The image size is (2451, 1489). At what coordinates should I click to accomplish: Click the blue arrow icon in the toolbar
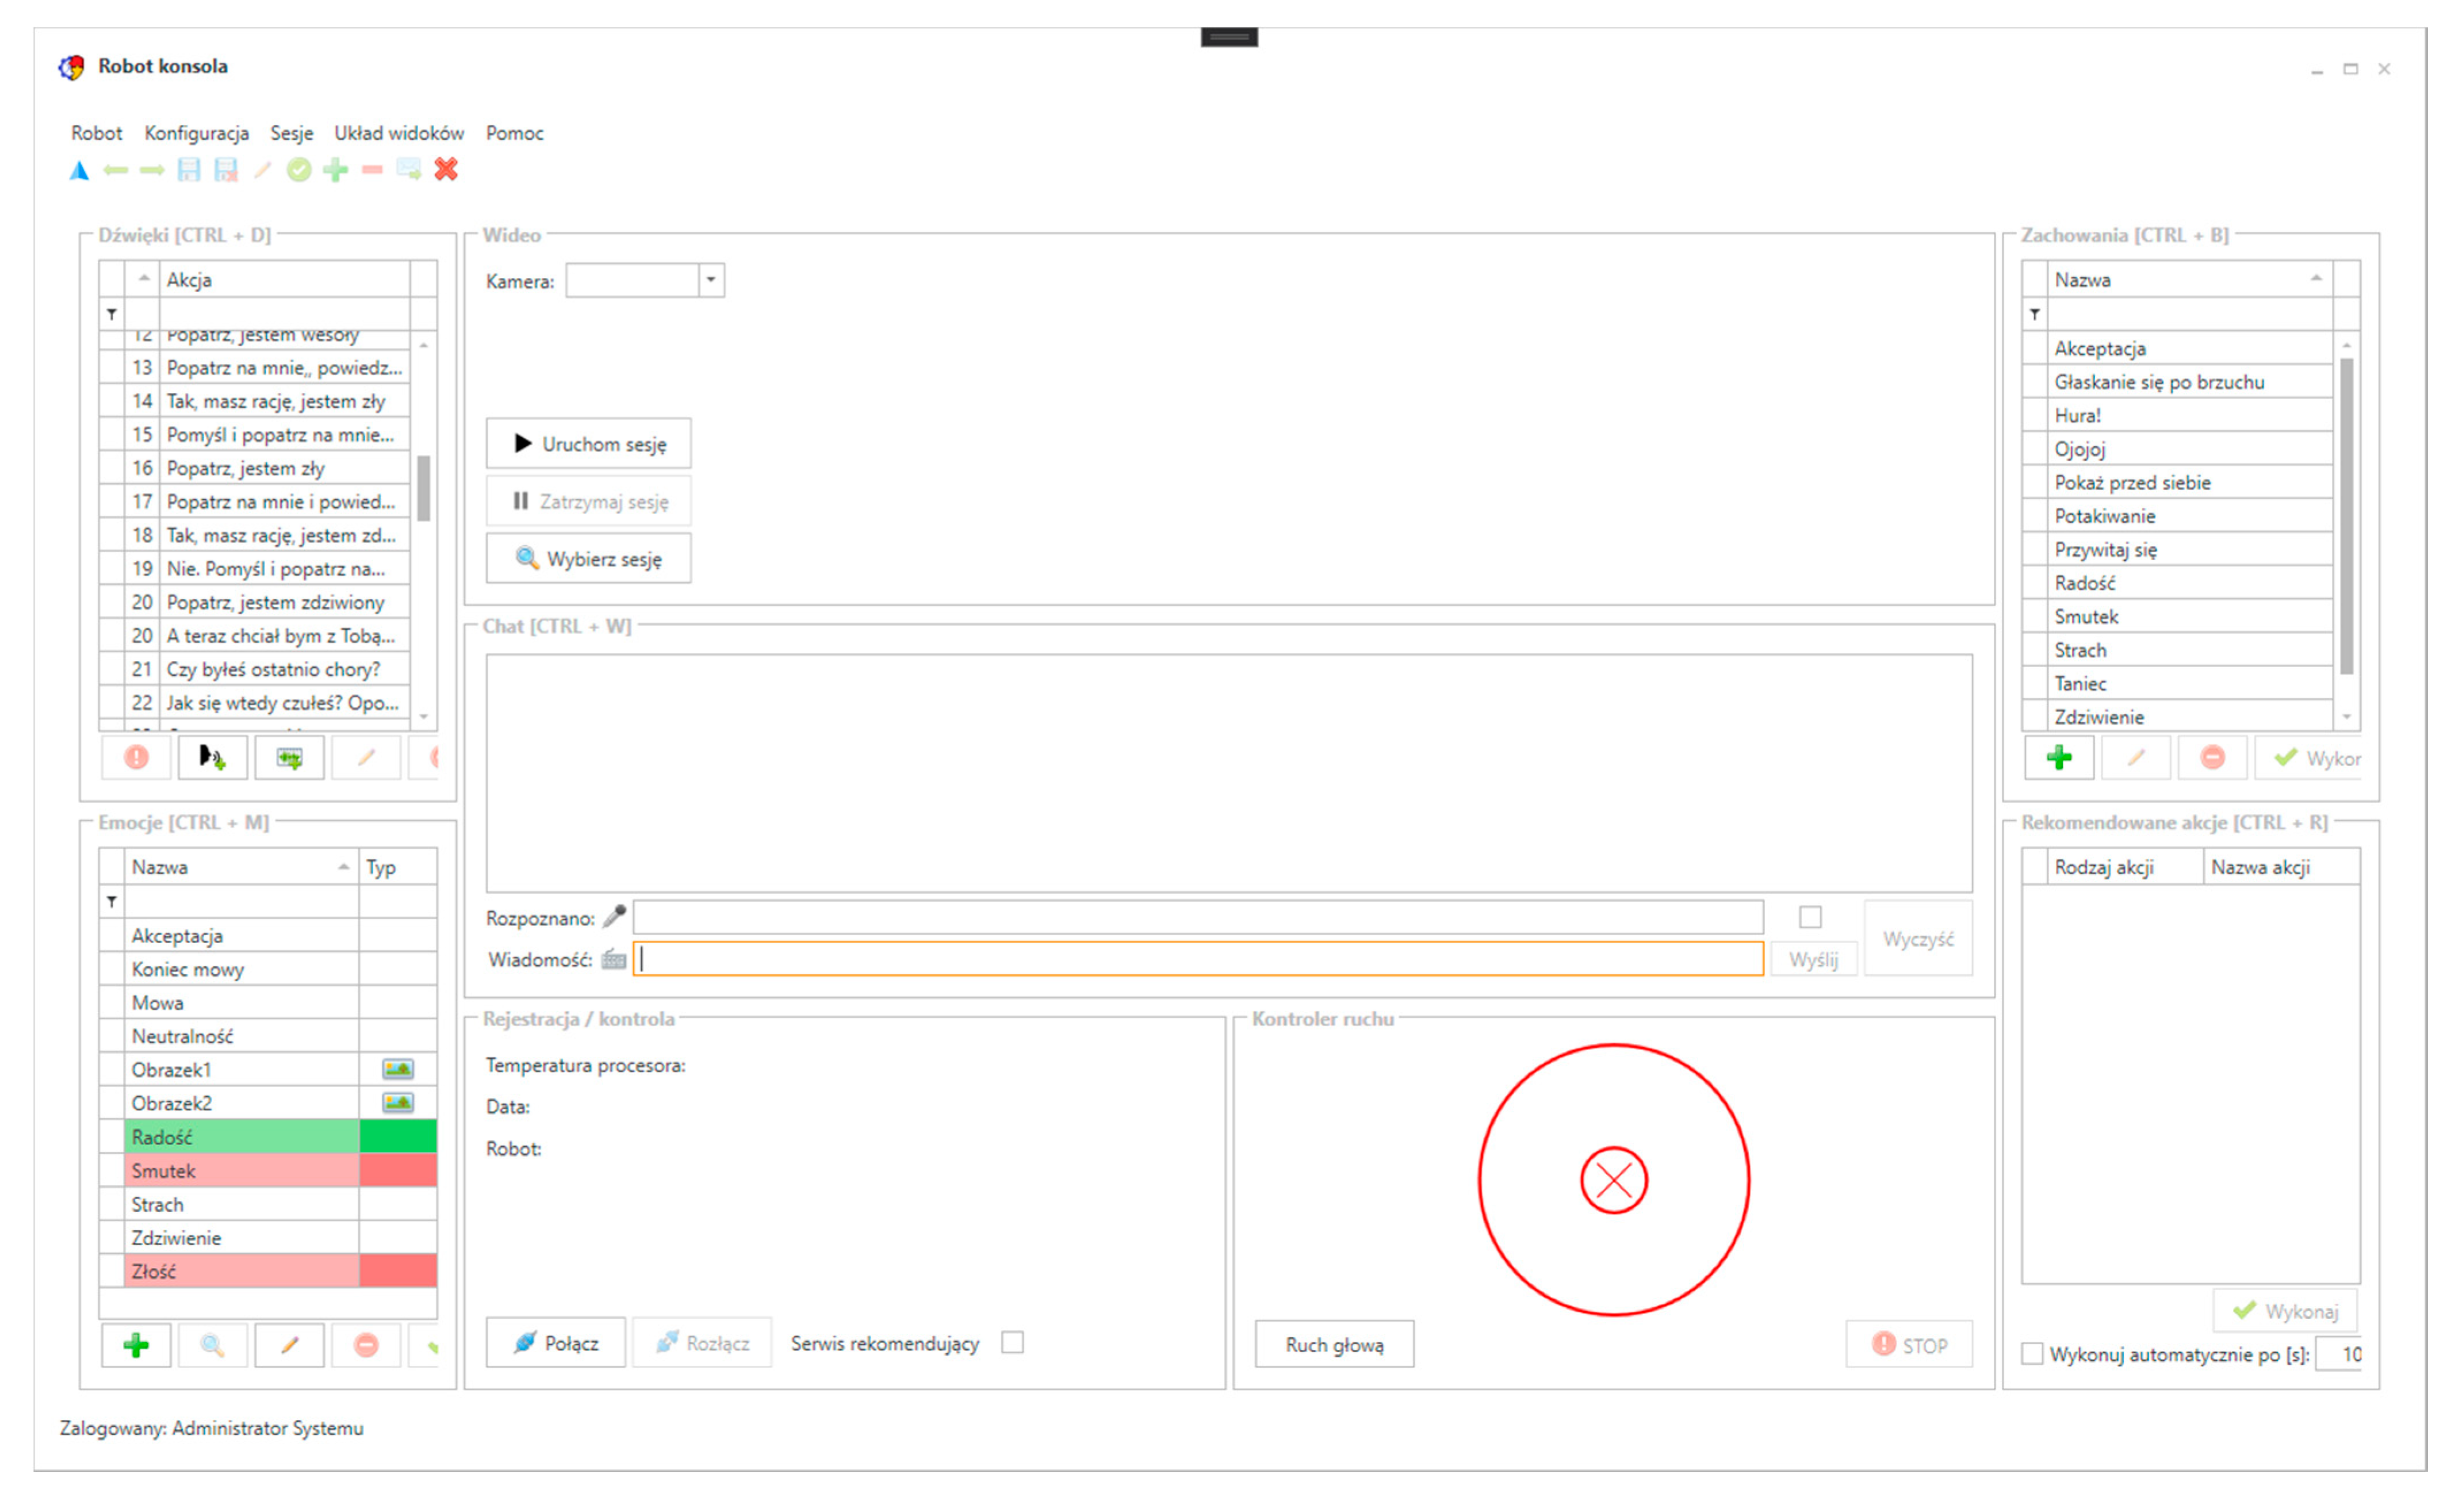(x=79, y=171)
